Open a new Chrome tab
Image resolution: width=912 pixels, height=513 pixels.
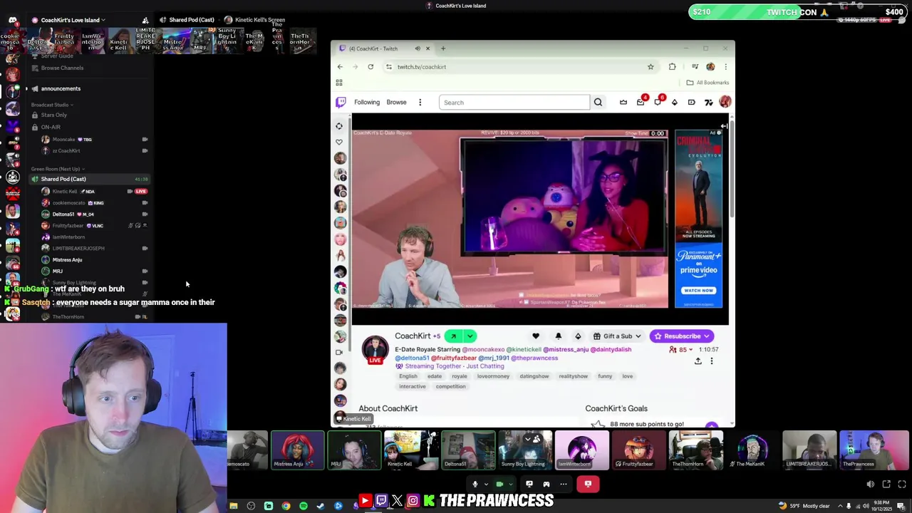(443, 48)
